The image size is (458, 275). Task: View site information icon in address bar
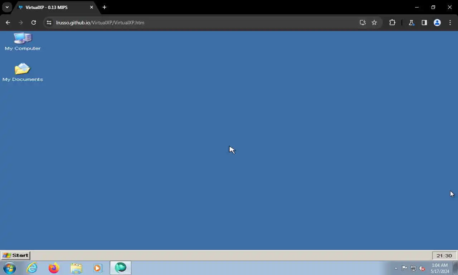49,23
